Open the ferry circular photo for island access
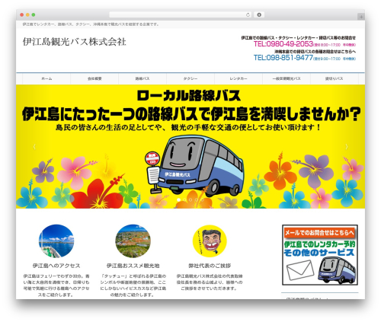The height and width of the screenshot is (322, 381). click(56, 241)
